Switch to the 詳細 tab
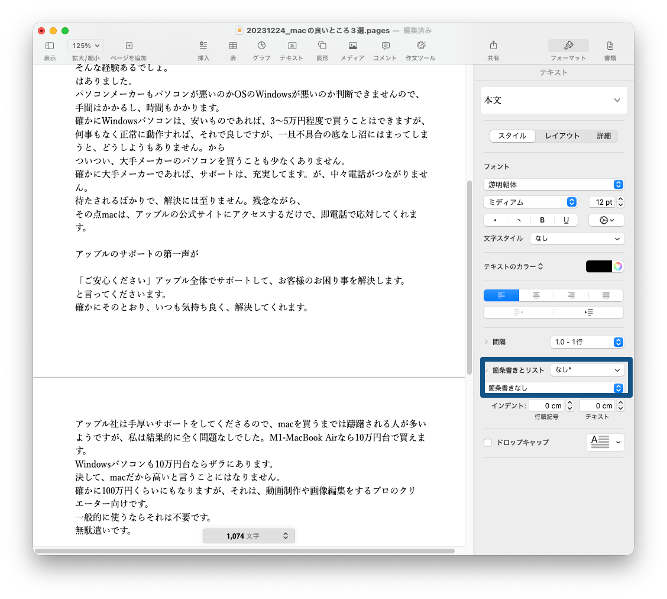Screen dimensions: 667x599 click(604, 136)
